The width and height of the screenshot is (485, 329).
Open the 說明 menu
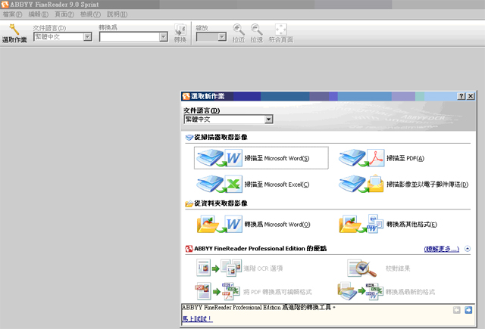click(x=117, y=14)
